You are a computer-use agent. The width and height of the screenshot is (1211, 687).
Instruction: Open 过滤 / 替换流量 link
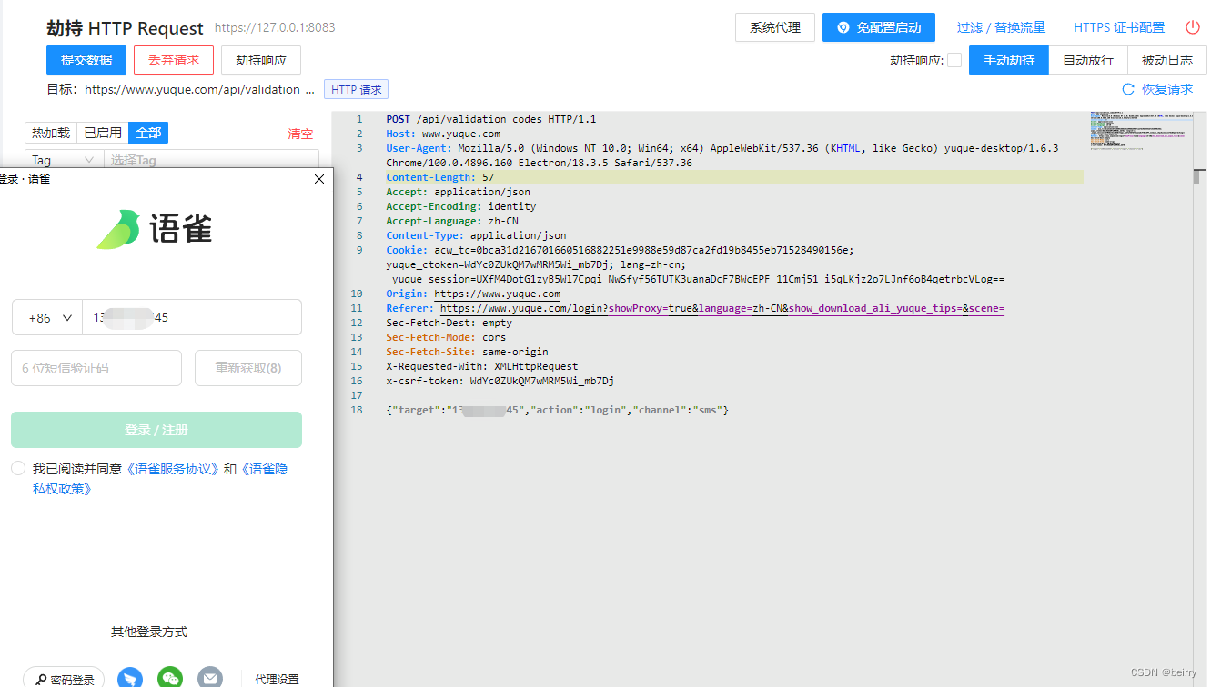(x=1001, y=27)
